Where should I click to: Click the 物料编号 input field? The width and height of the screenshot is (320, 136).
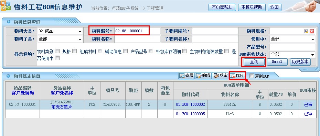click(x=137, y=31)
